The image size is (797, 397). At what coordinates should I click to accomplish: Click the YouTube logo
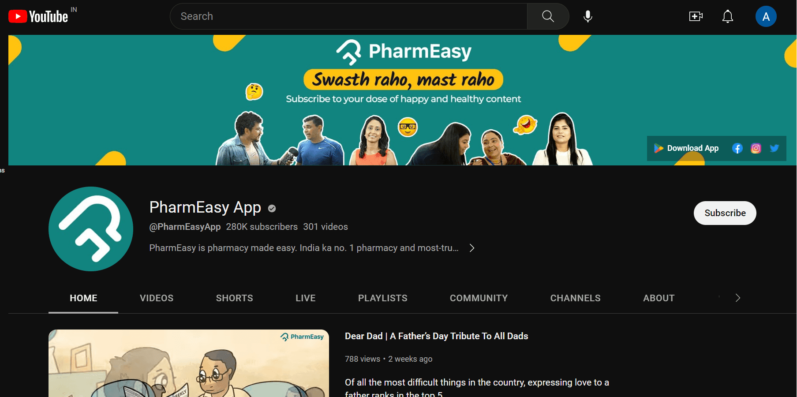click(37, 16)
